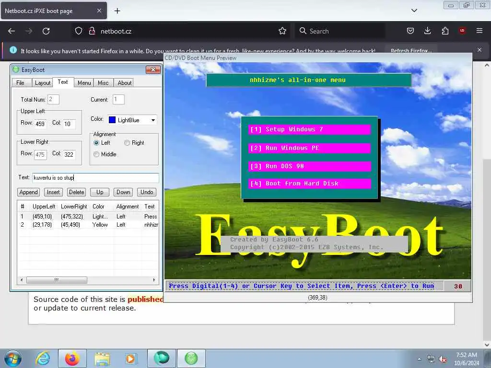Open the EasyBoot Misc tab
The height and width of the screenshot is (368, 491).
point(103,82)
